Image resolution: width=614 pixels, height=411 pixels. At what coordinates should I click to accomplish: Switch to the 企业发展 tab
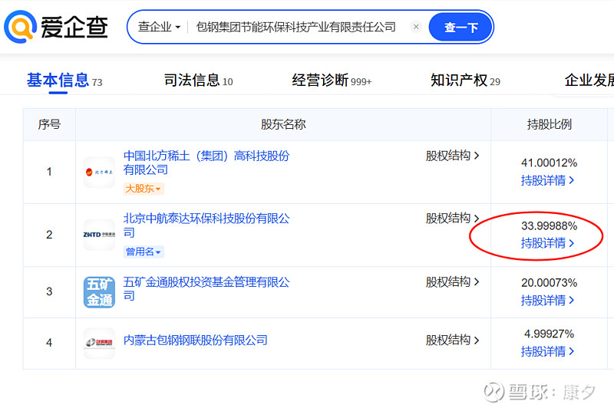(x=589, y=81)
